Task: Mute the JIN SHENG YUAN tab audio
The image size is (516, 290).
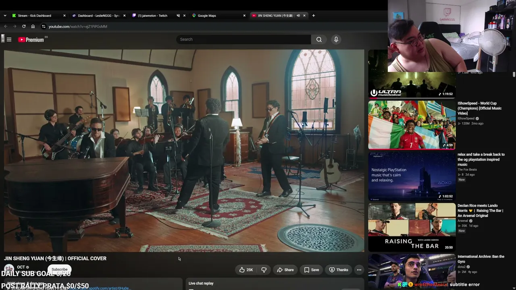Action: 298,16
